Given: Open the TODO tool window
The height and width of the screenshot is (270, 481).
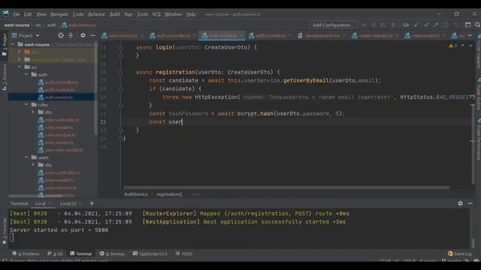Looking at the screenshot, I should coord(184,253).
